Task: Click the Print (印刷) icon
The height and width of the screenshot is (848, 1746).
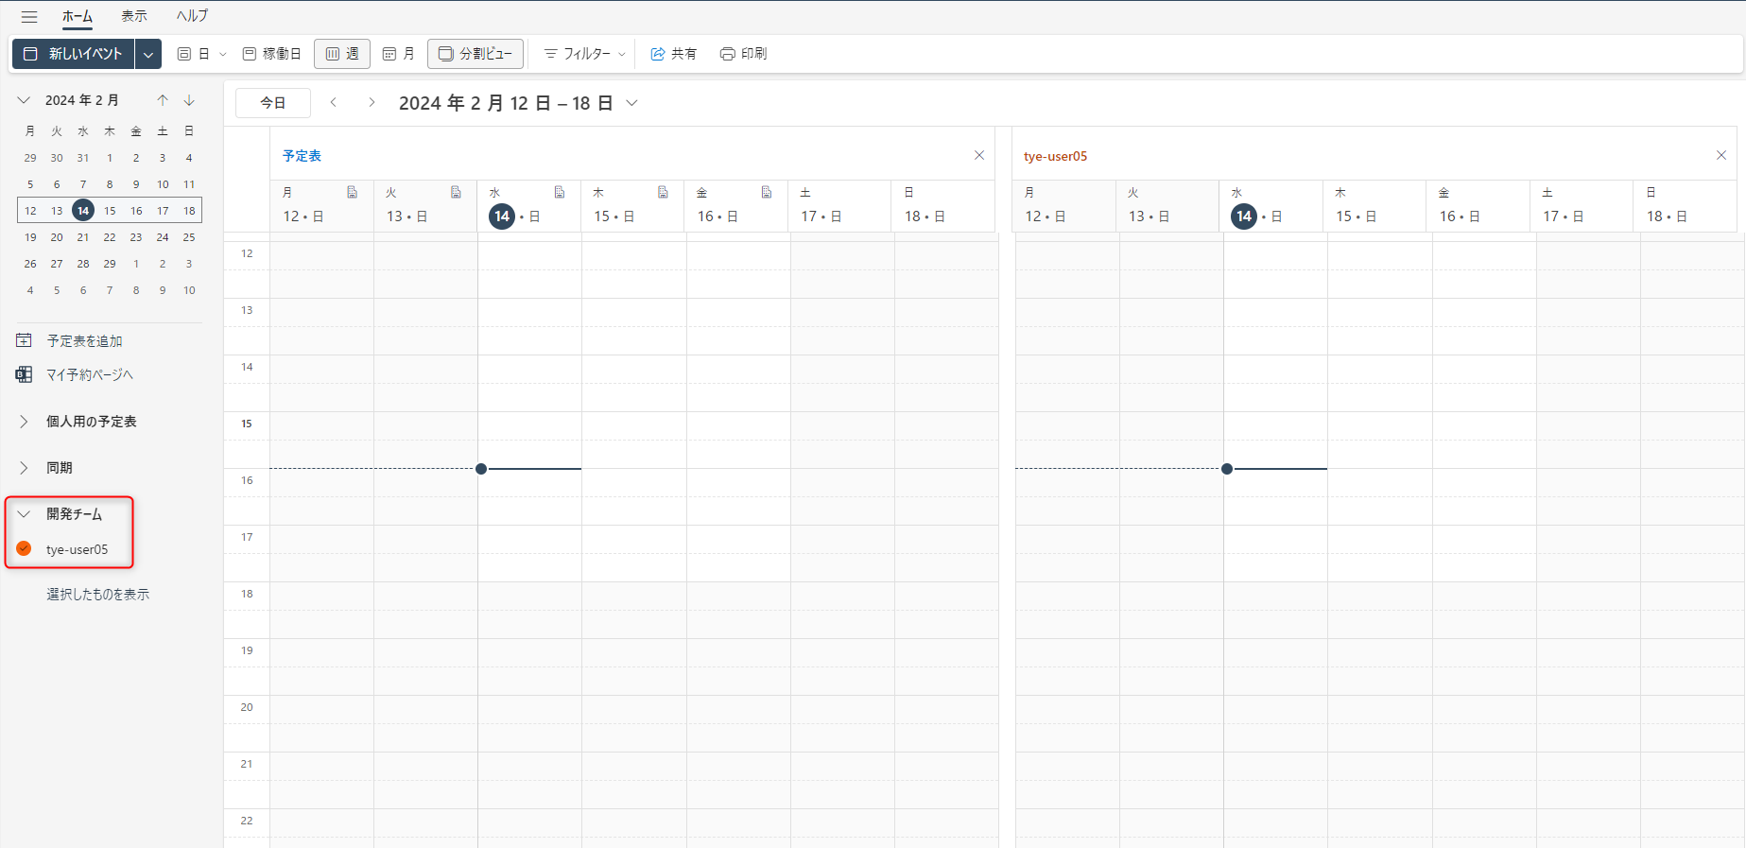Action: click(743, 54)
